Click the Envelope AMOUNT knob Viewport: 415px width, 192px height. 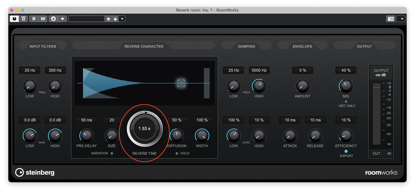coord(303,86)
